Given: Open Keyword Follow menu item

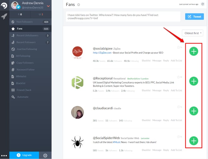Looking at the screenshot, I should point(30,70).
